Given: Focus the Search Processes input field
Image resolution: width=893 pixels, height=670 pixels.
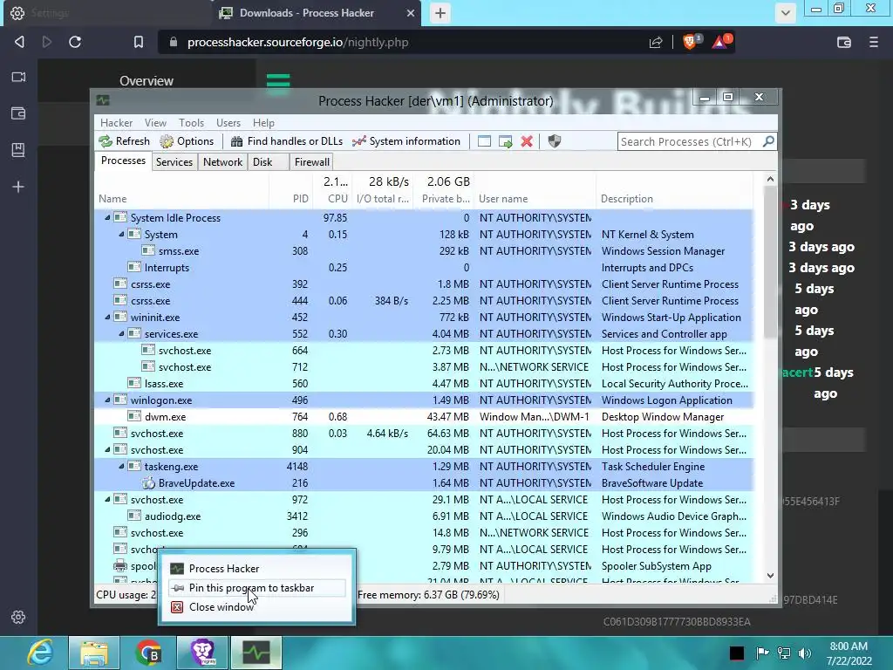Looking at the screenshot, I should (689, 141).
